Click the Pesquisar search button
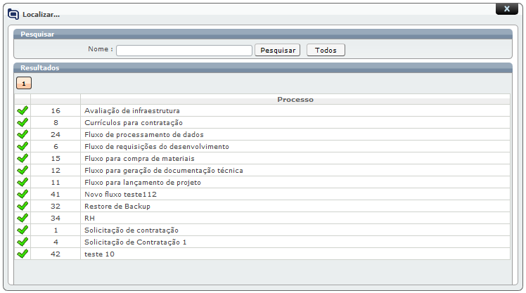This screenshot has height=293, width=526. (277, 50)
